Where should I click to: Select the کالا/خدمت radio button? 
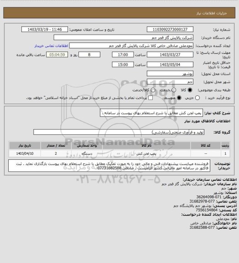pyautogui.click(x=153, y=90)
